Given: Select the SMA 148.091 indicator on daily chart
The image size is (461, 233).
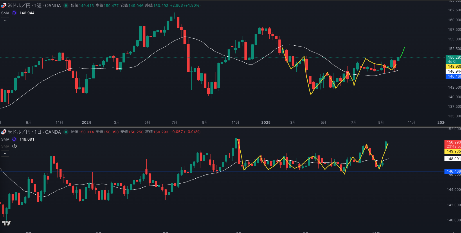Looking at the screenshot, I should click(5, 139).
